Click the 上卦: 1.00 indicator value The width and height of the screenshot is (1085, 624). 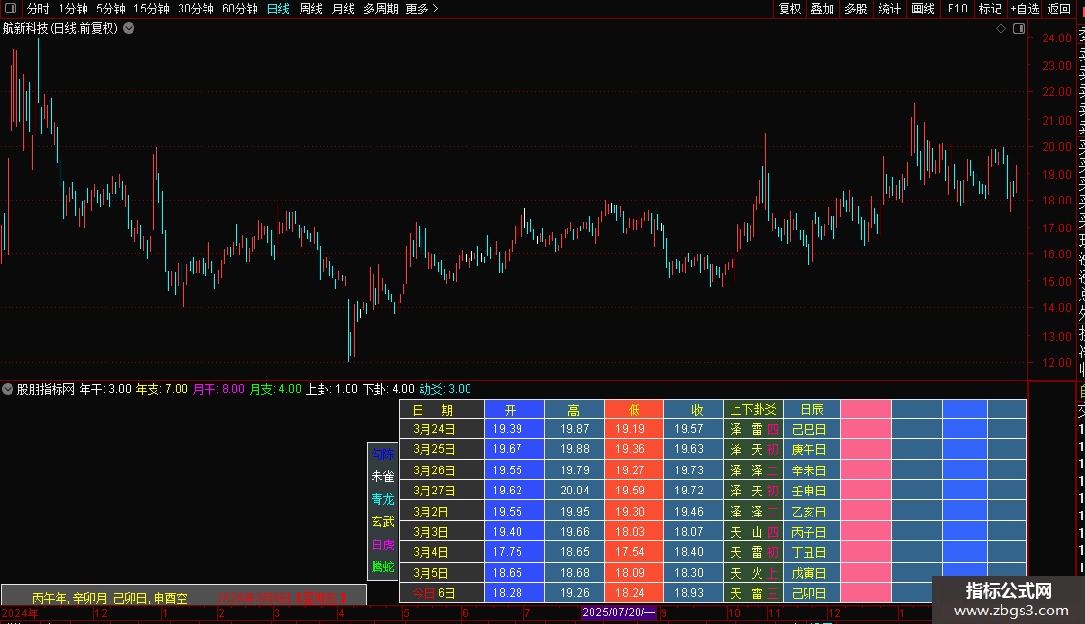tap(332, 389)
